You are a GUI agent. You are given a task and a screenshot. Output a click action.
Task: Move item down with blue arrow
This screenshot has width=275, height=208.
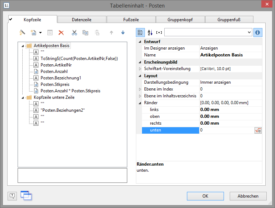[x=123, y=33]
